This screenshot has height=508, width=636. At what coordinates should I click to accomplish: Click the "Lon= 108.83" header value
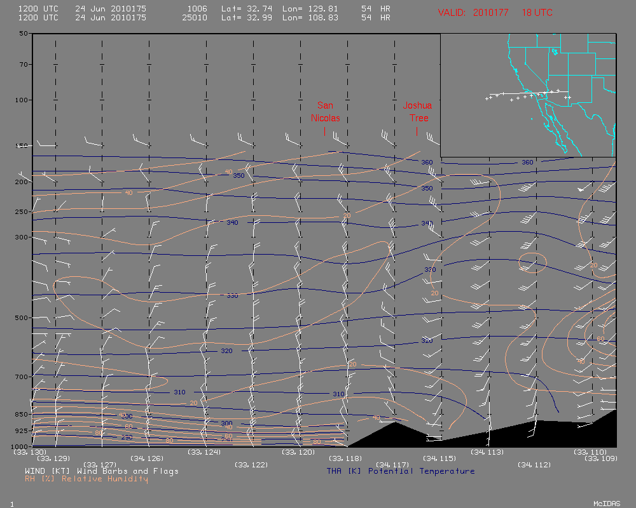(310, 17)
